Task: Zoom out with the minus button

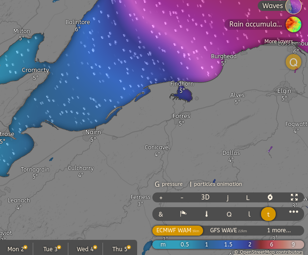Action: click(x=182, y=198)
